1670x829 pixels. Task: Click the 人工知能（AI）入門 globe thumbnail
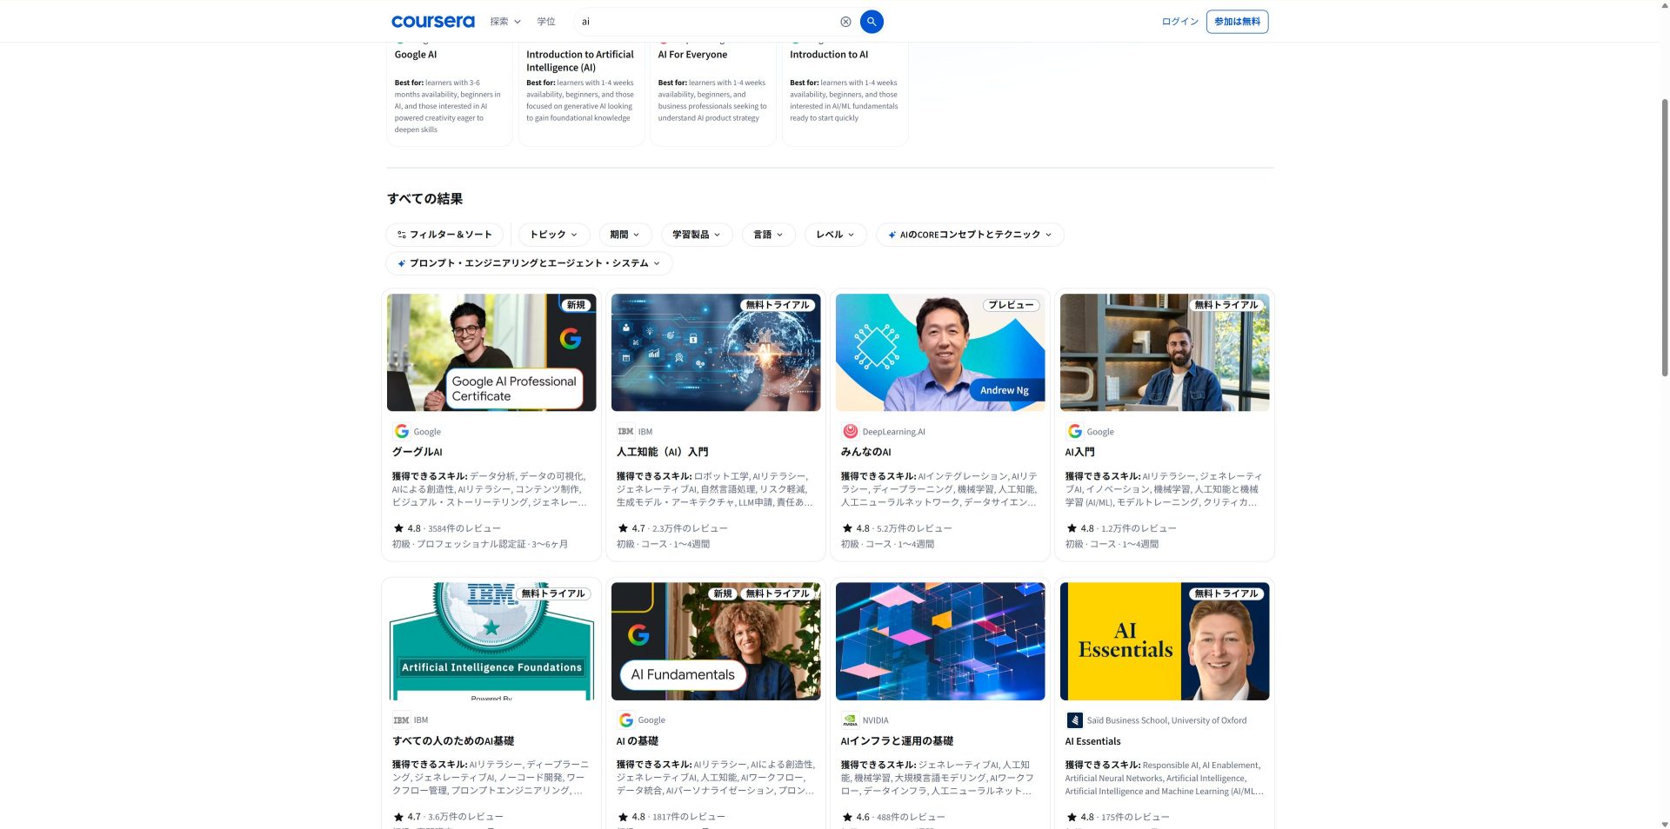tap(716, 353)
